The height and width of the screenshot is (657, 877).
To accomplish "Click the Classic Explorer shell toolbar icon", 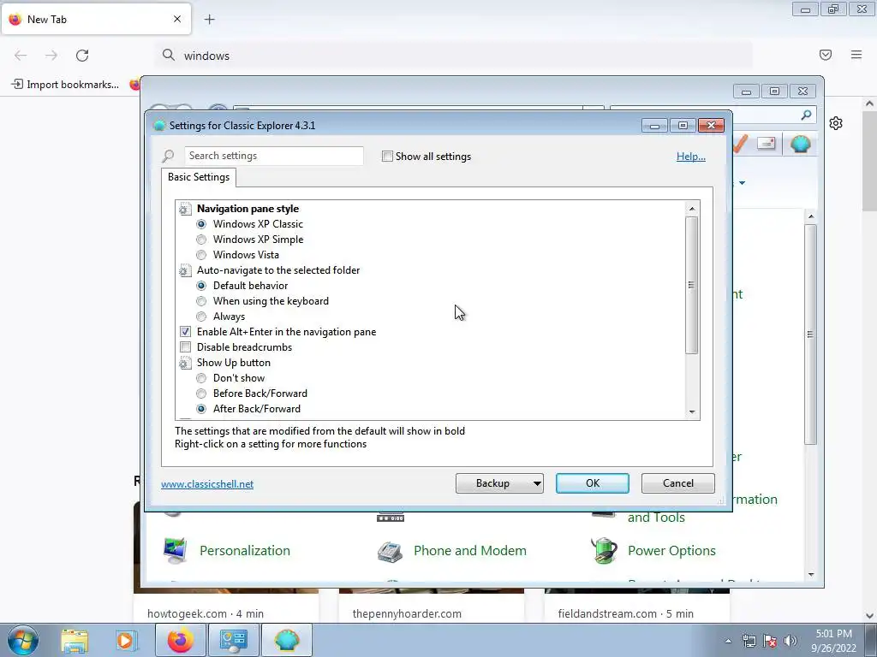I will pyautogui.click(x=801, y=144).
